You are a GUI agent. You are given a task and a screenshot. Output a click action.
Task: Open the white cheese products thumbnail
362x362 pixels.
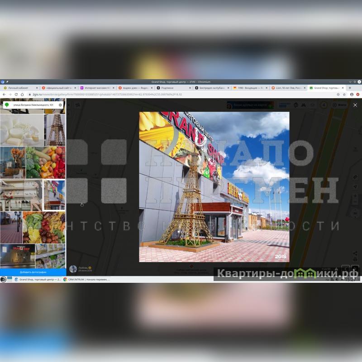coord(22,129)
